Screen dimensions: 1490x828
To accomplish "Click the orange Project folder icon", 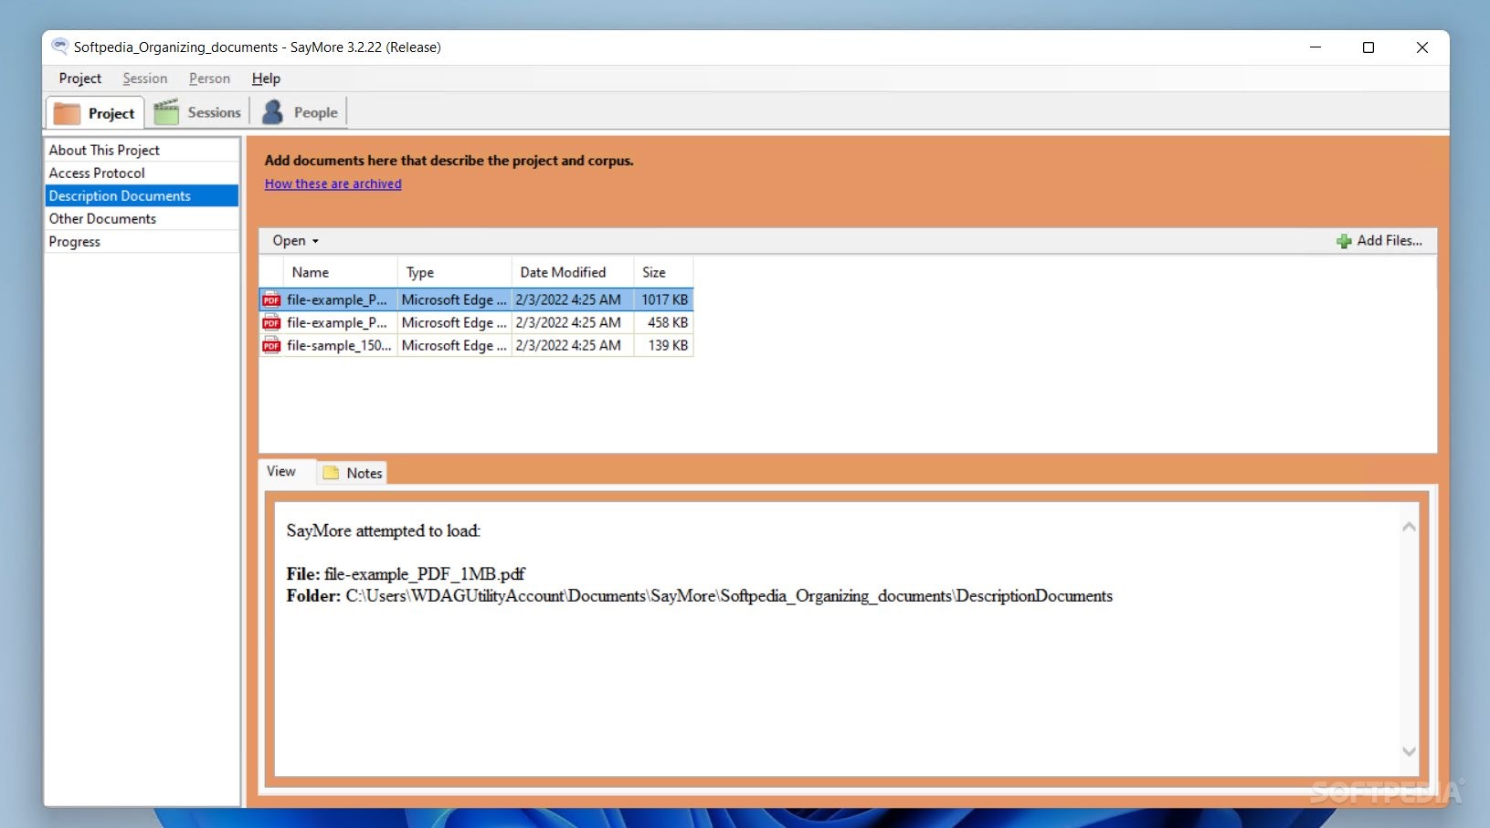I will pos(67,113).
